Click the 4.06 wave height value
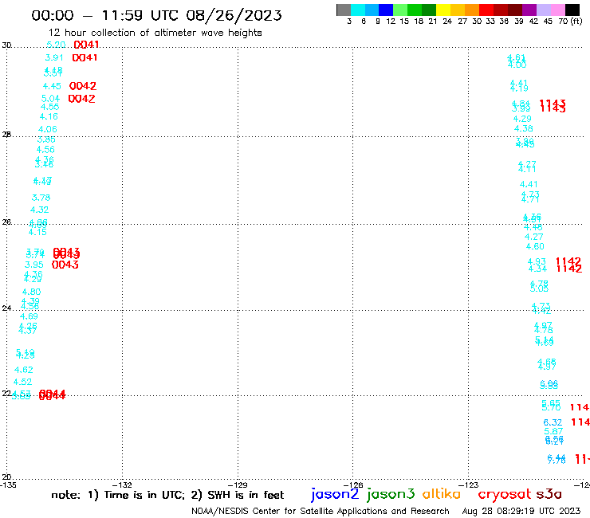 tap(48, 129)
